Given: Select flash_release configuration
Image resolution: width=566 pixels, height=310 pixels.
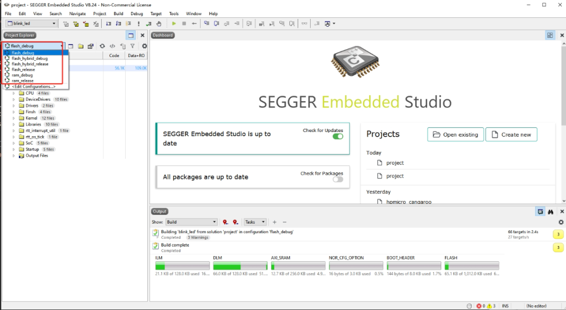Looking at the screenshot, I should pyautogui.click(x=36, y=69).
